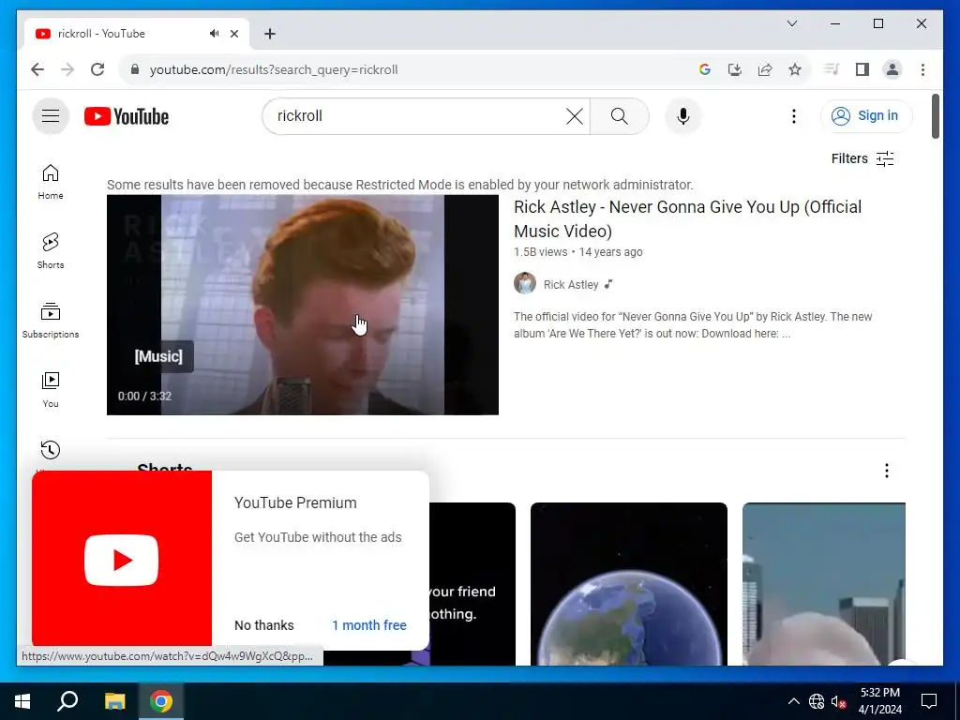Open Subscriptions in sidebar
Screen dimensions: 960x720
51,321
